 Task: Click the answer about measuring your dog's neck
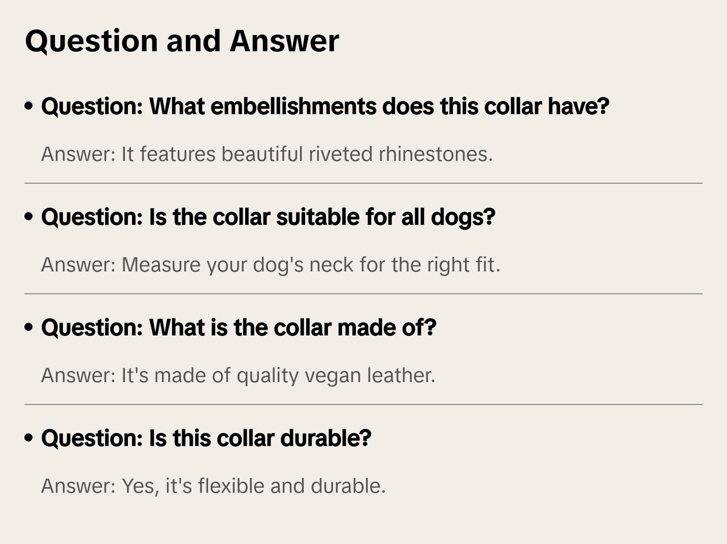[271, 265]
